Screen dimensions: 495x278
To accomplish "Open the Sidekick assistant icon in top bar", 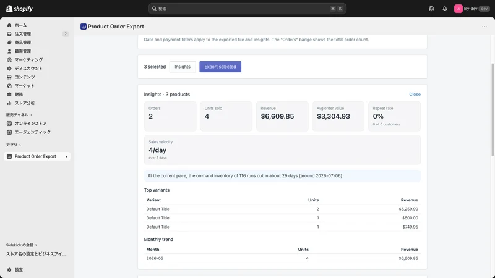I will click(x=431, y=9).
